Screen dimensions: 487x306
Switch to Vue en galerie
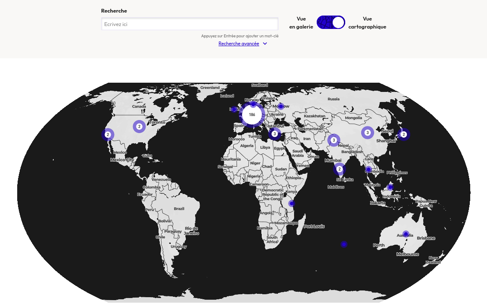pyautogui.click(x=301, y=22)
